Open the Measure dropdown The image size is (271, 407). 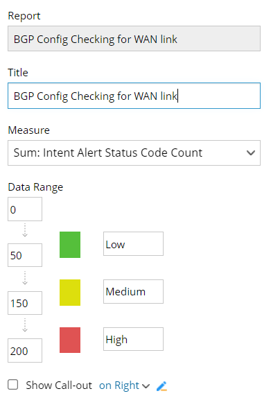click(x=134, y=153)
